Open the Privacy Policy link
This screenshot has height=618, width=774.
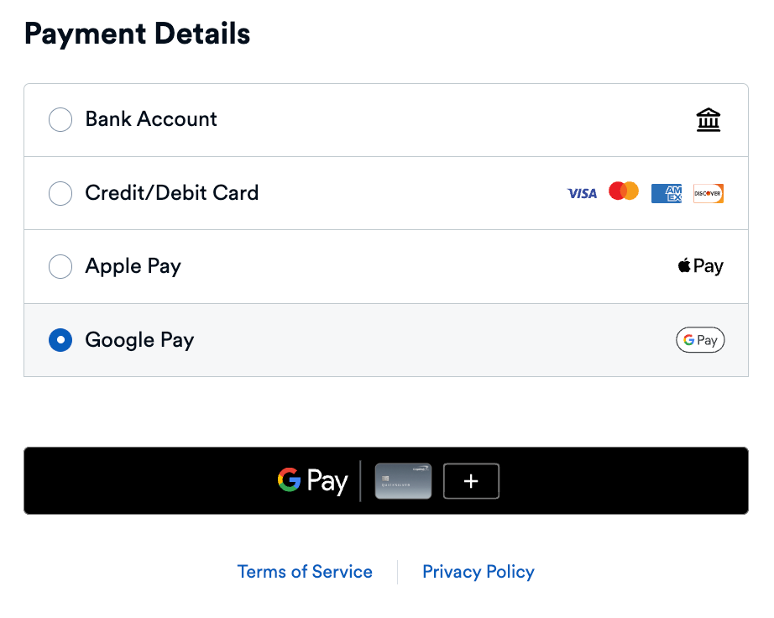[x=479, y=572]
